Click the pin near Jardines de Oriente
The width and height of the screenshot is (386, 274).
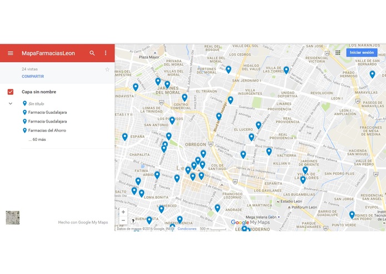tap(305, 170)
